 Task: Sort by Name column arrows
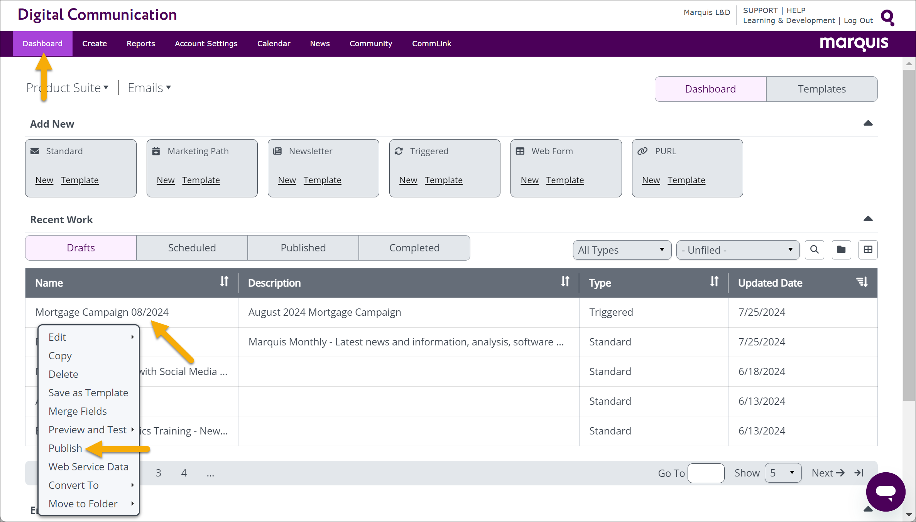pos(224,282)
